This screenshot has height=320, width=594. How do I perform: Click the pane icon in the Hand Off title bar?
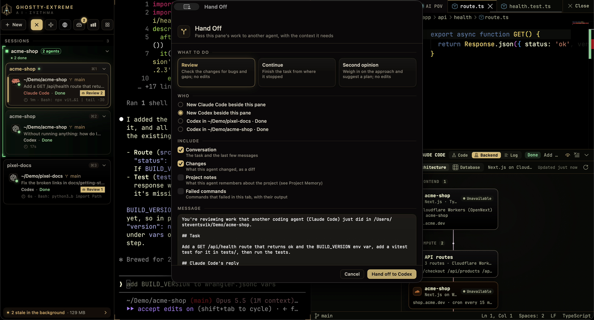(x=187, y=7)
